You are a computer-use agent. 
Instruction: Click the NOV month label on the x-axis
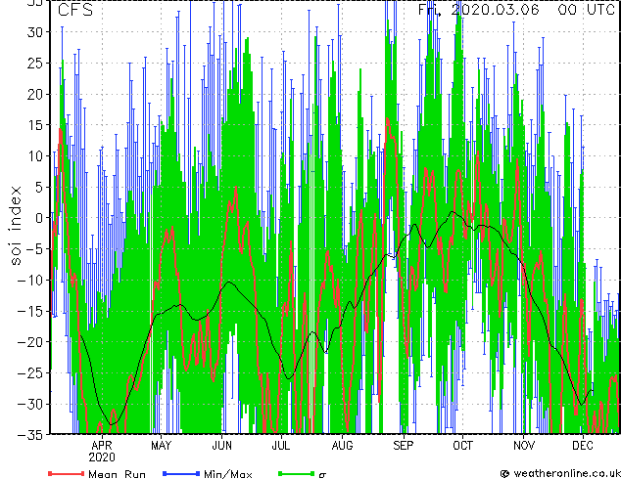point(524,446)
